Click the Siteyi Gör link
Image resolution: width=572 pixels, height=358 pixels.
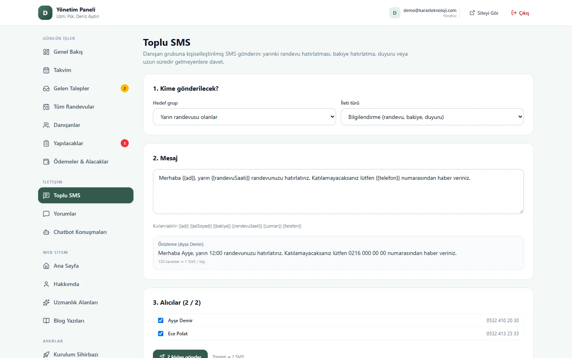click(x=484, y=13)
